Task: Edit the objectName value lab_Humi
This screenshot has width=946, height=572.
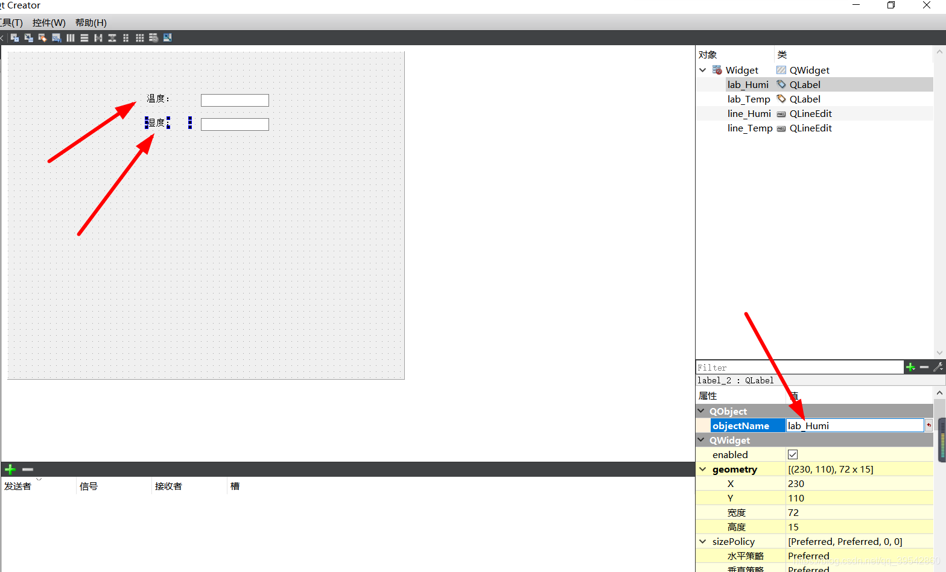Action: click(x=855, y=426)
